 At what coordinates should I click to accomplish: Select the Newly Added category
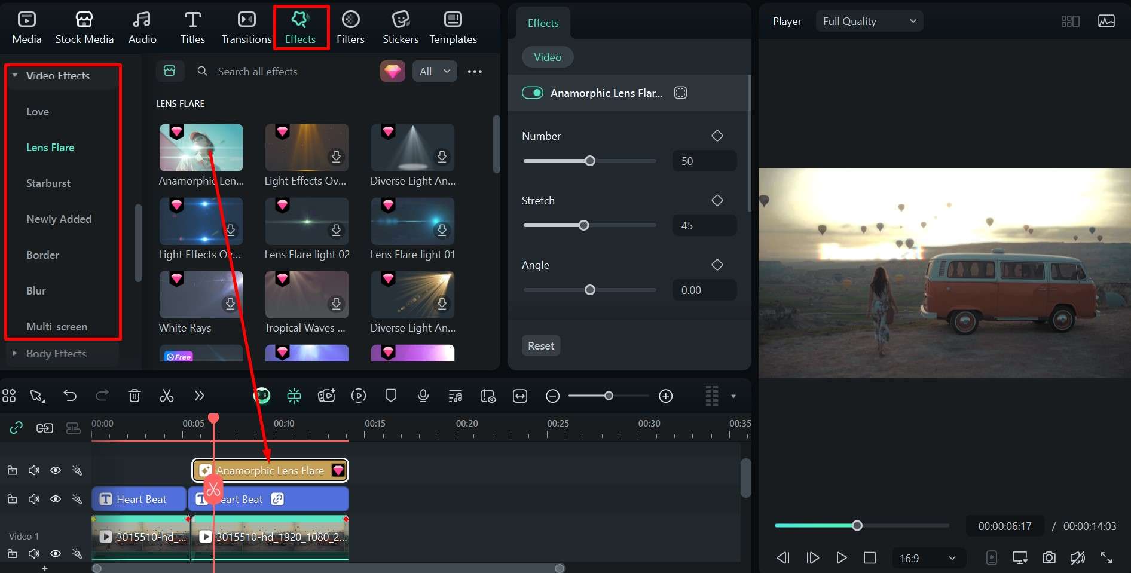coord(59,219)
